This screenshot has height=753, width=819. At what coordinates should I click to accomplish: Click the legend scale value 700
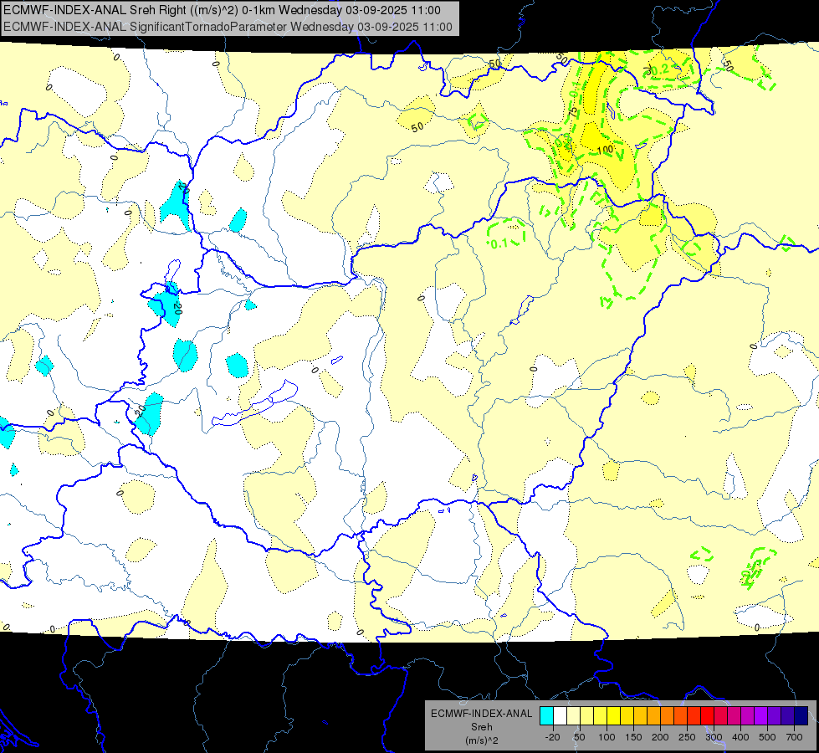click(x=794, y=737)
